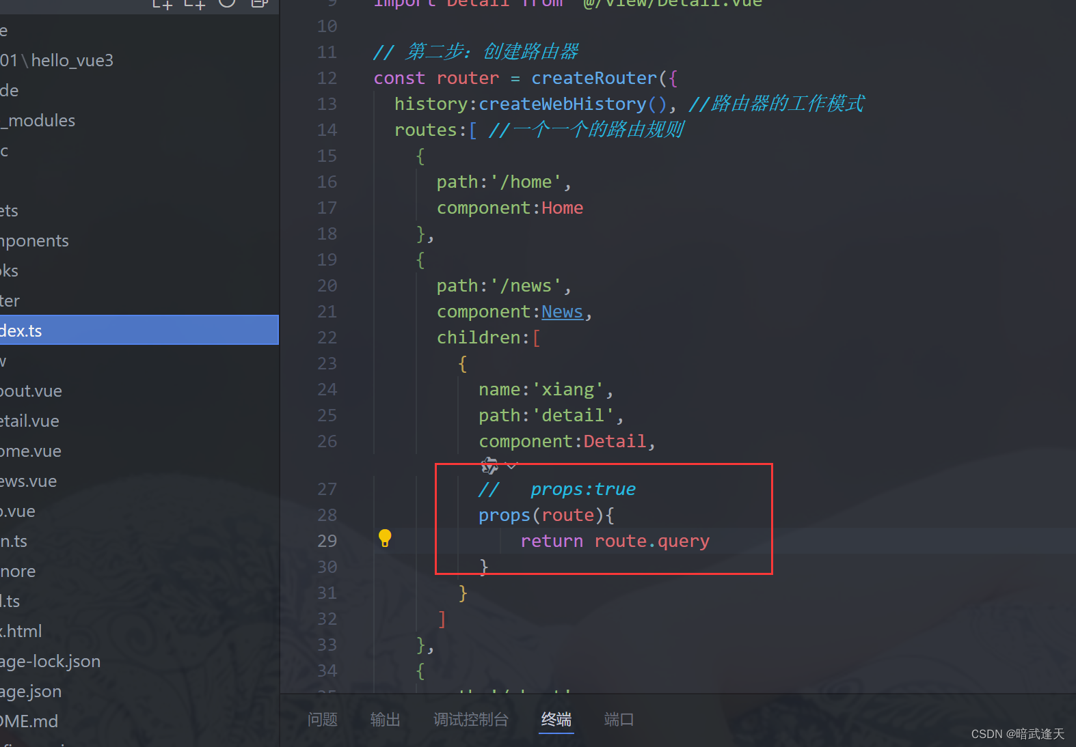This screenshot has height=747, width=1076.
Task: Switch to the 输出 panel tab
Action: click(x=385, y=719)
